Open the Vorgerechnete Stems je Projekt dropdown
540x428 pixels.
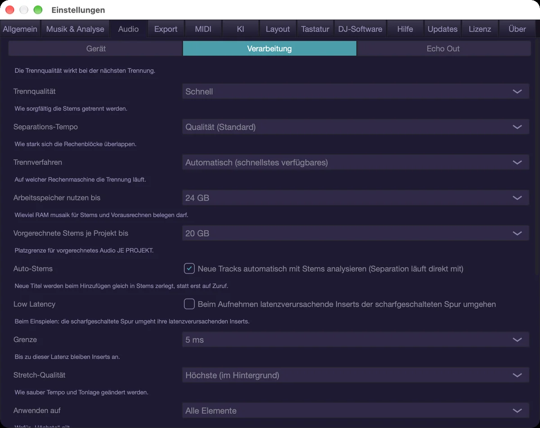(x=355, y=233)
